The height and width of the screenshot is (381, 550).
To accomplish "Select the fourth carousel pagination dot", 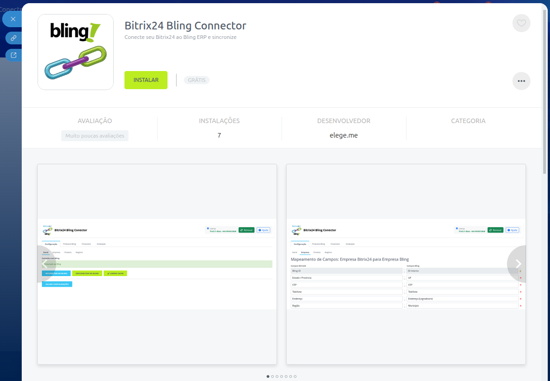I will [282, 376].
